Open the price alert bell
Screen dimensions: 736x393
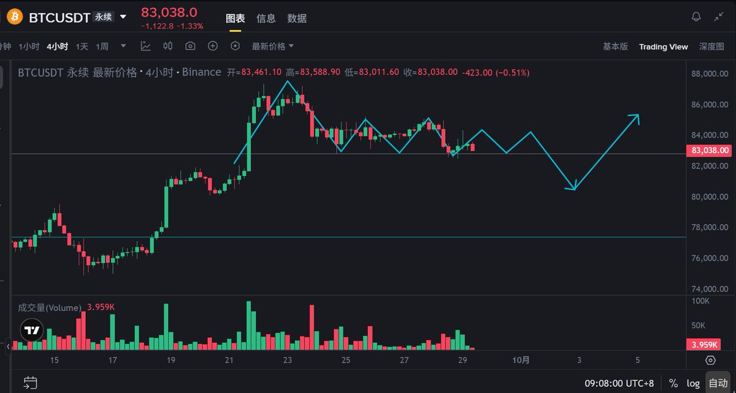pyautogui.click(x=696, y=17)
